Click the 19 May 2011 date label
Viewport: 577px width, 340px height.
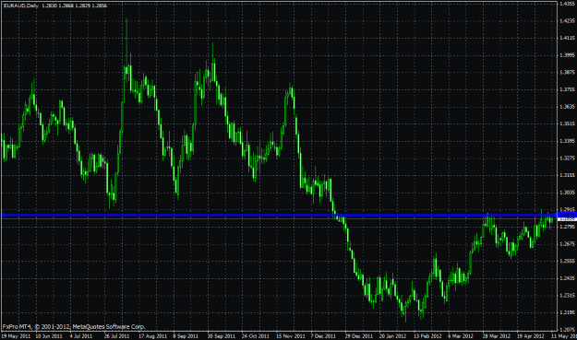tap(16, 336)
